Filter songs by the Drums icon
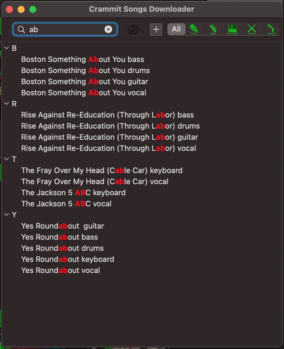The width and height of the screenshot is (284, 349). click(x=252, y=29)
